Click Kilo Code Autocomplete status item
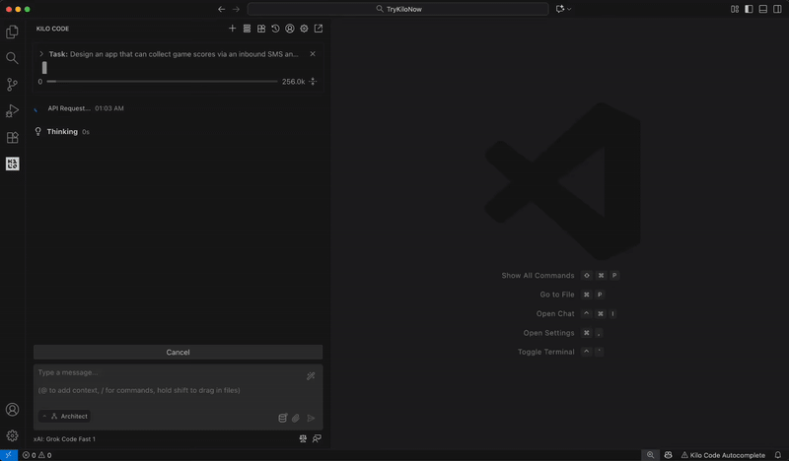Image resolution: width=789 pixels, height=461 pixels. tap(723, 455)
